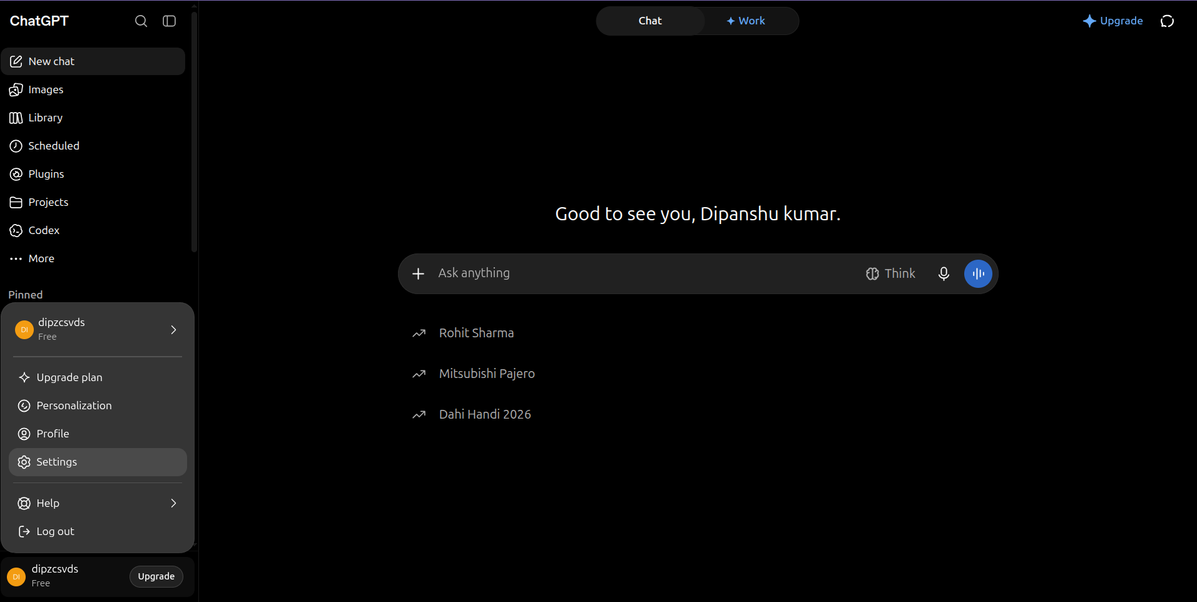
Task: Click the Library books icon
Action: click(16, 118)
